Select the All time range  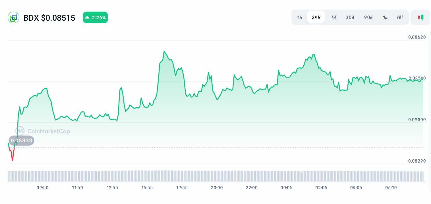400,17
